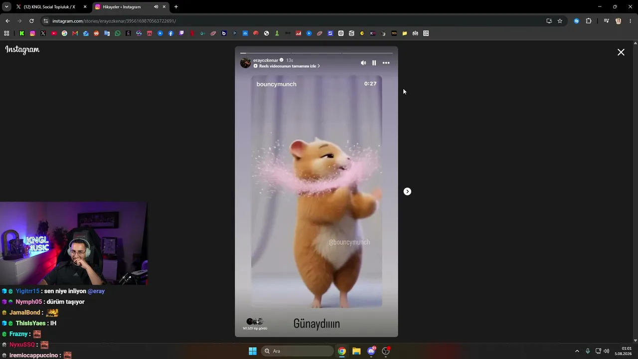Open Chrome from the taskbar

342,351
